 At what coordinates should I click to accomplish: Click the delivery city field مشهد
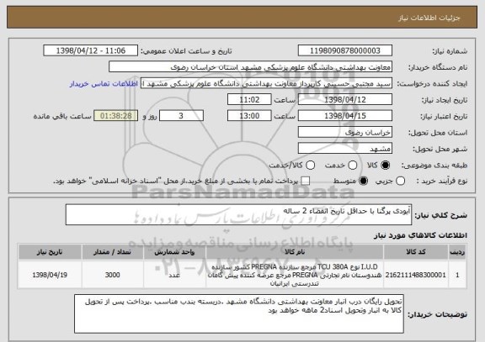tap(345, 149)
